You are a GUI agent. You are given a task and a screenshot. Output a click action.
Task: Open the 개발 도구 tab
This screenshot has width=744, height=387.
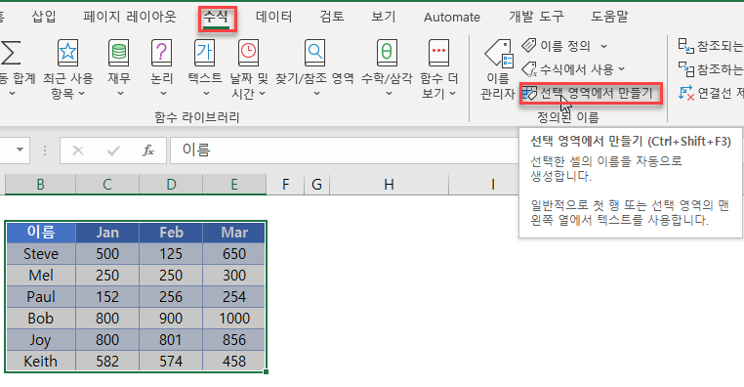pyautogui.click(x=536, y=17)
